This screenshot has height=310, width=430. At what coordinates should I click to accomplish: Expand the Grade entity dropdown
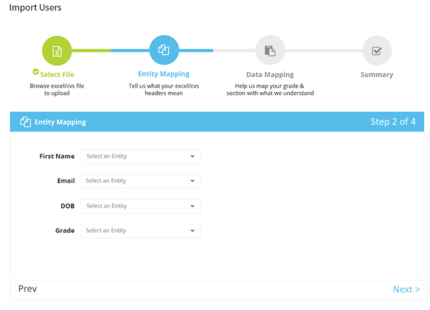[141, 231]
